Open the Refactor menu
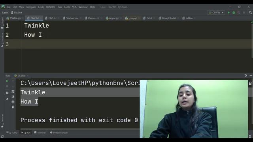 [51, 7]
